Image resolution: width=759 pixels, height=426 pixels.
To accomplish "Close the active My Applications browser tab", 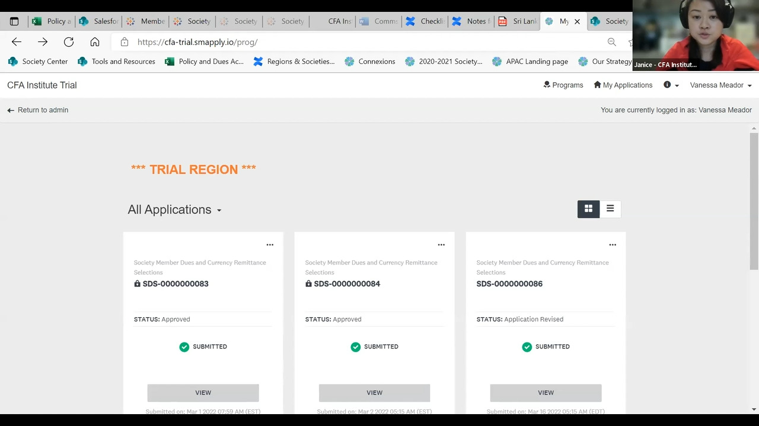I will [x=577, y=21].
